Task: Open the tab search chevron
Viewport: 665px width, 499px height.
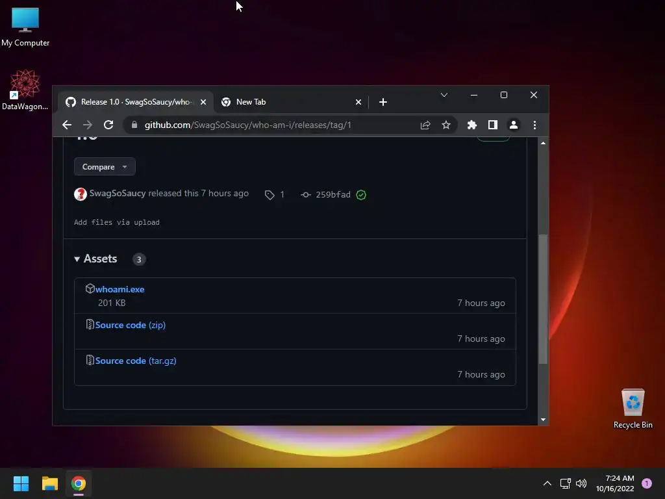Action: tap(444, 95)
